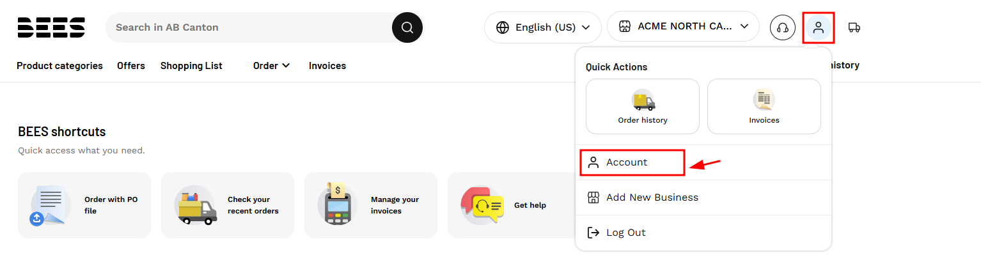Open Product categories navigation link

(x=59, y=66)
